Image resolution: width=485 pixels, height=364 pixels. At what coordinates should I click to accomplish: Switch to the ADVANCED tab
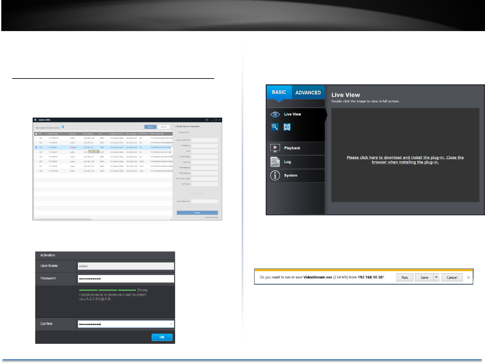tap(308, 93)
